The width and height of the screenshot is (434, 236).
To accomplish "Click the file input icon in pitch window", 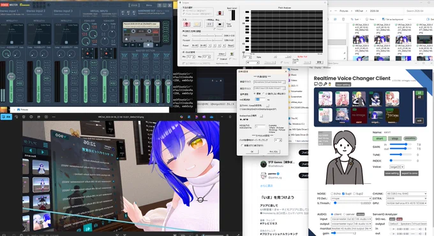I will click(x=197, y=24).
